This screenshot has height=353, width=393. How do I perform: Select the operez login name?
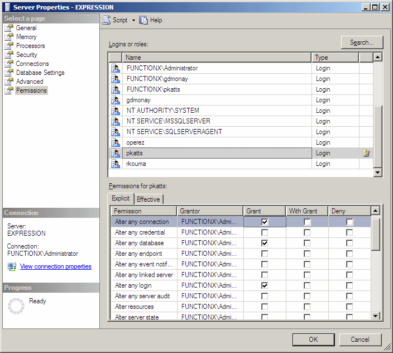coord(135,142)
